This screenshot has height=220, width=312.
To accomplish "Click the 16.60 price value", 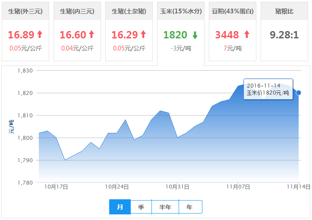I will (x=73, y=35).
